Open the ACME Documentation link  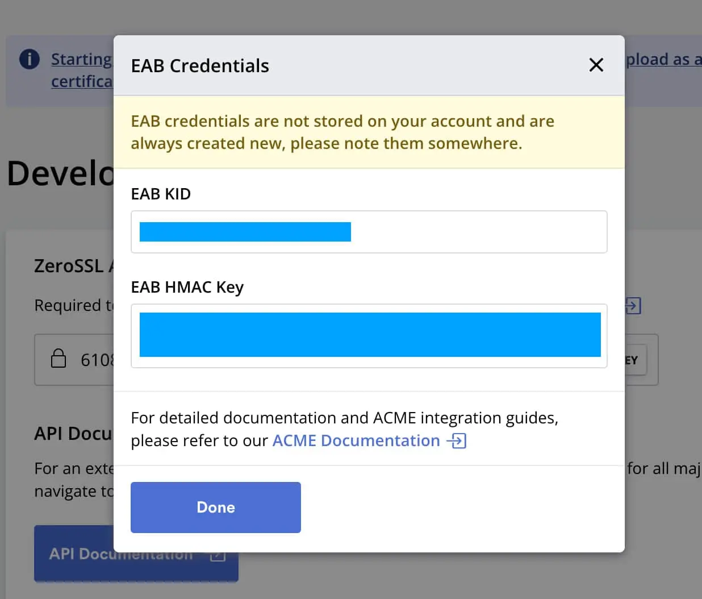coord(356,440)
